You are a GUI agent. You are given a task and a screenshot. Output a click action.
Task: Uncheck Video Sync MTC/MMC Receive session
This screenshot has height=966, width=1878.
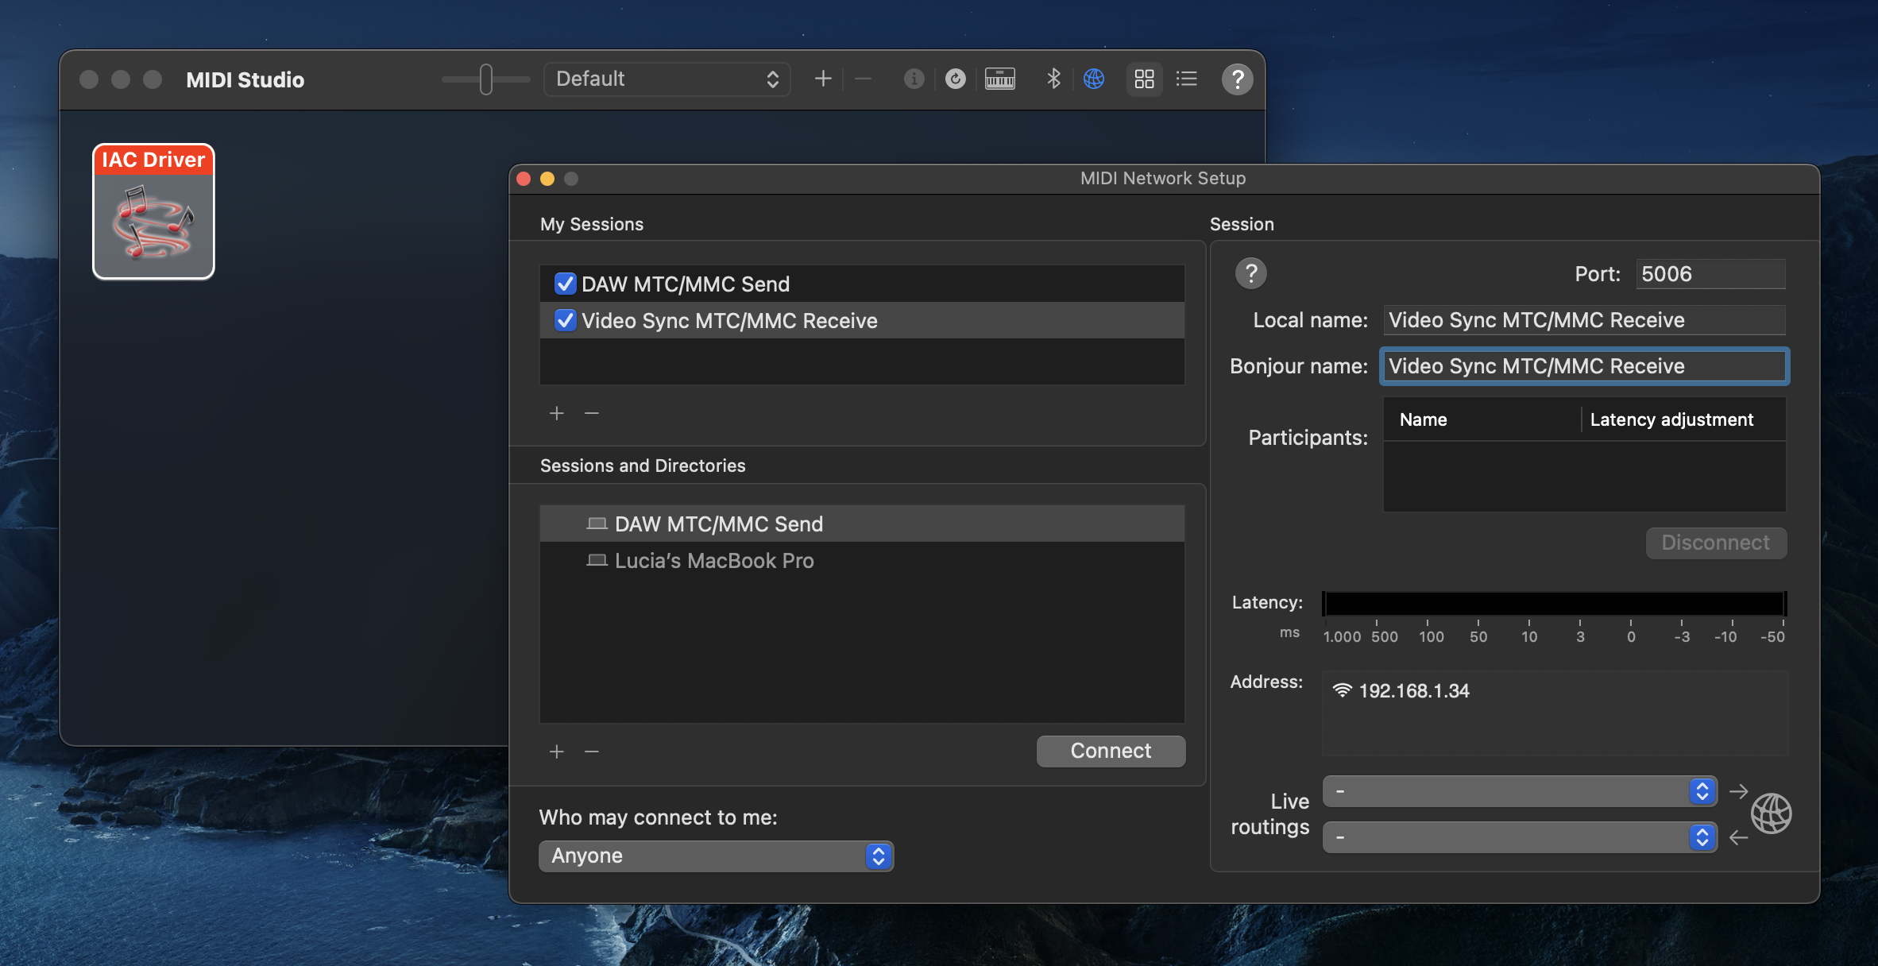(x=565, y=320)
